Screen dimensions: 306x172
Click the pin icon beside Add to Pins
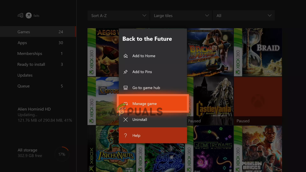(125, 72)
